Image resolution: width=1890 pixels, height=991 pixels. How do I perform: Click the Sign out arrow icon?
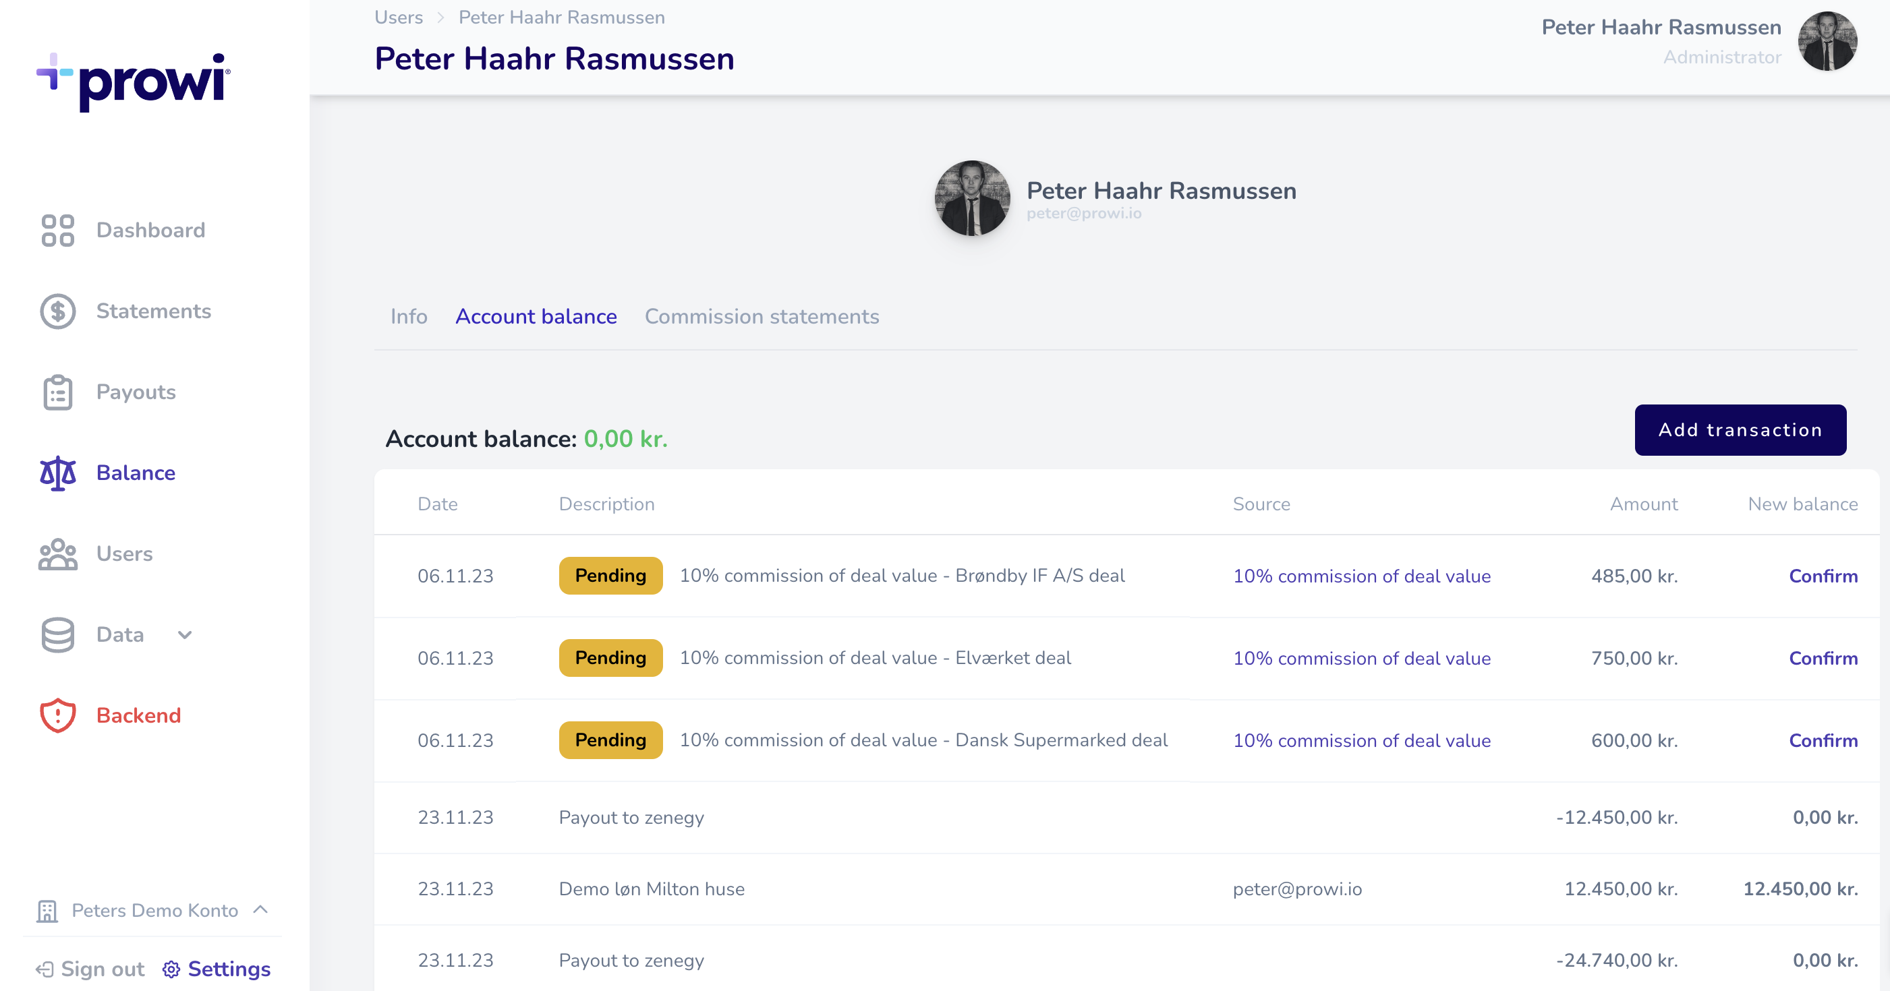(x=45, y=969)
